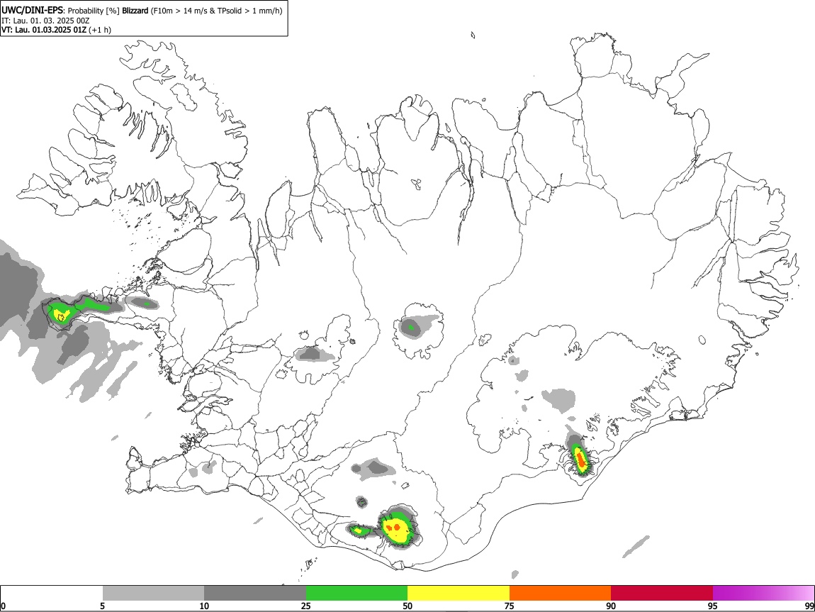Screen dimensions: 815x612
Task: Click the light gray 5-10% legend swatch
Action: tap(153, 593)
